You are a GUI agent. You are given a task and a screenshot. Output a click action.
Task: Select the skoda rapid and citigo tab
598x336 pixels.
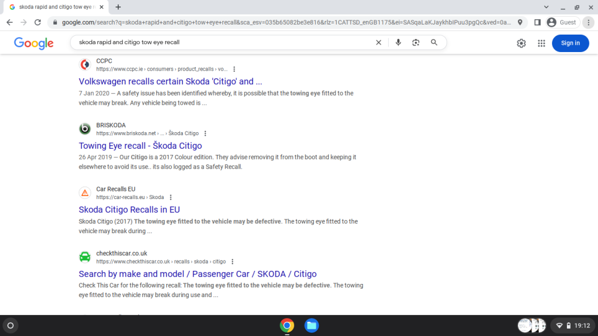pos(55,7)
